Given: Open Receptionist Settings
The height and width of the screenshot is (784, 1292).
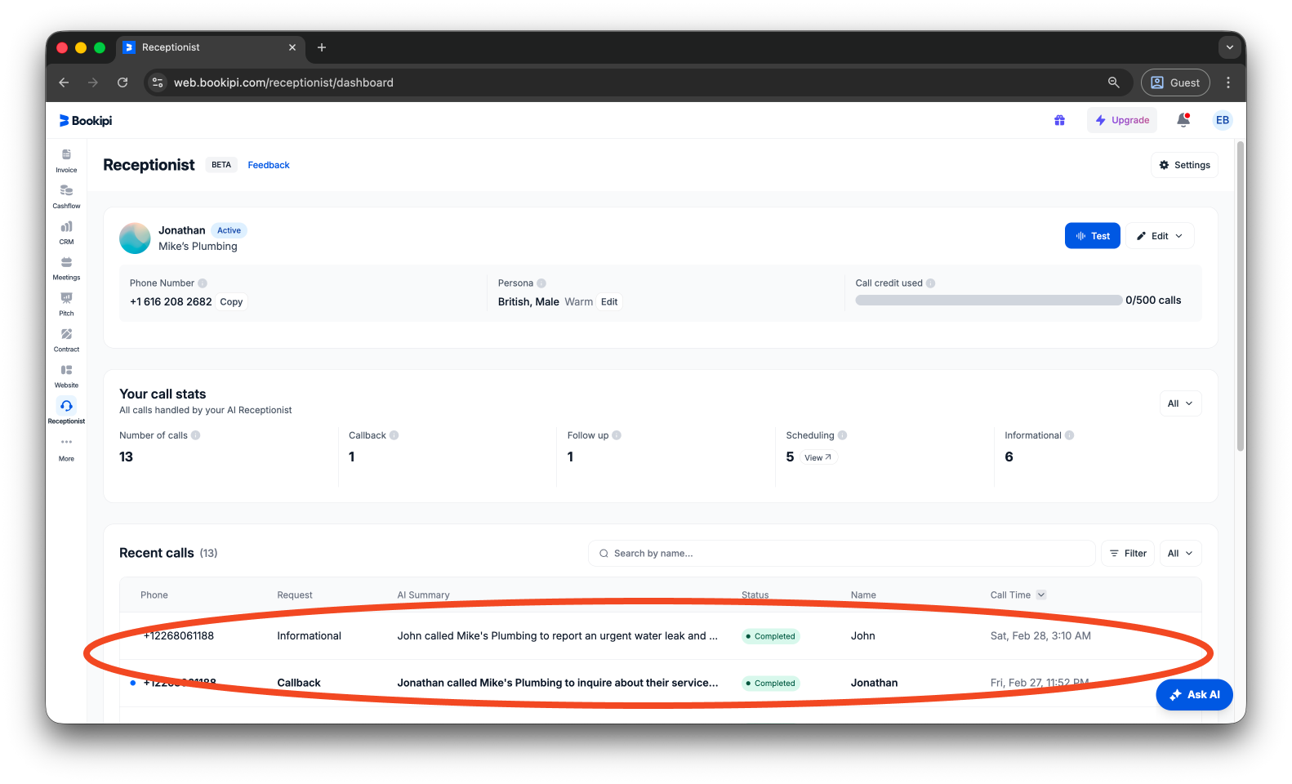Looking at the screenshot, I should tap(1184, 165).
